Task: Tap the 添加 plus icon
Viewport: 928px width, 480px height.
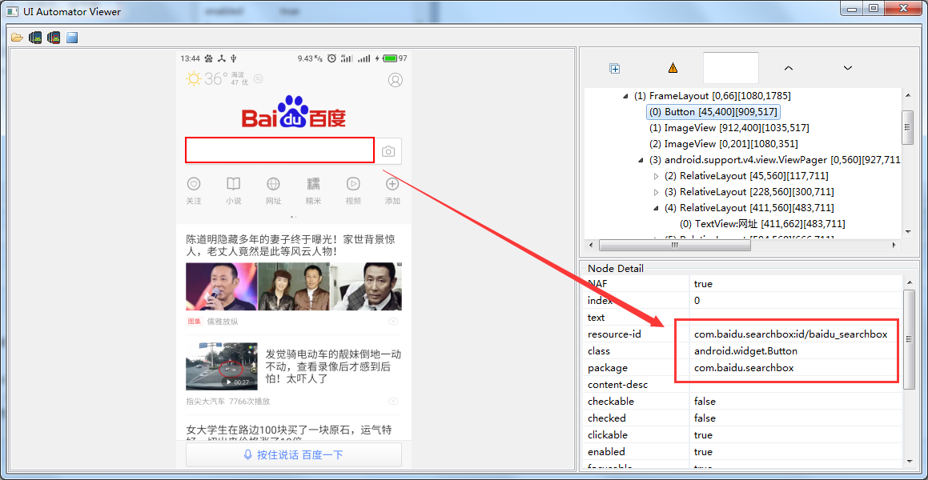Action: click(392, 183)
